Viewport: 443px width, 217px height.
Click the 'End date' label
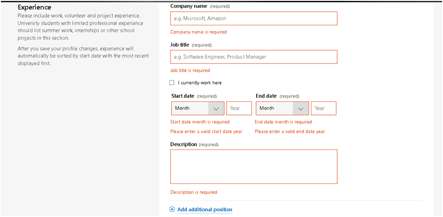266,96
